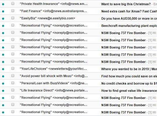Click unread dot for PersonalLoan with BuzzVideos email
This screenshot has height=116, width=157.
pyautogui.click(x=3, y=83)
